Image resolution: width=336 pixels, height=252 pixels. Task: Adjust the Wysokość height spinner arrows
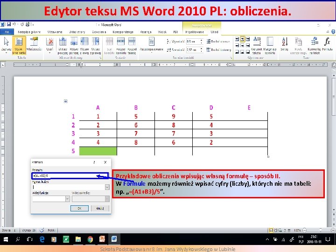(201, 42)
